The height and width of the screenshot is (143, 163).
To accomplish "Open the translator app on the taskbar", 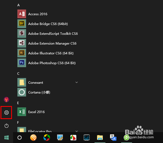I will point(113,138).
